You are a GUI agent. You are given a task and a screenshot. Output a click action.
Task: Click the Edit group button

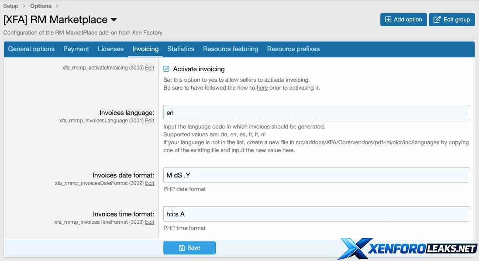click(451, 20)
